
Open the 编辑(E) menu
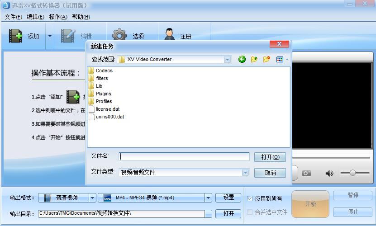click(35, 17)
